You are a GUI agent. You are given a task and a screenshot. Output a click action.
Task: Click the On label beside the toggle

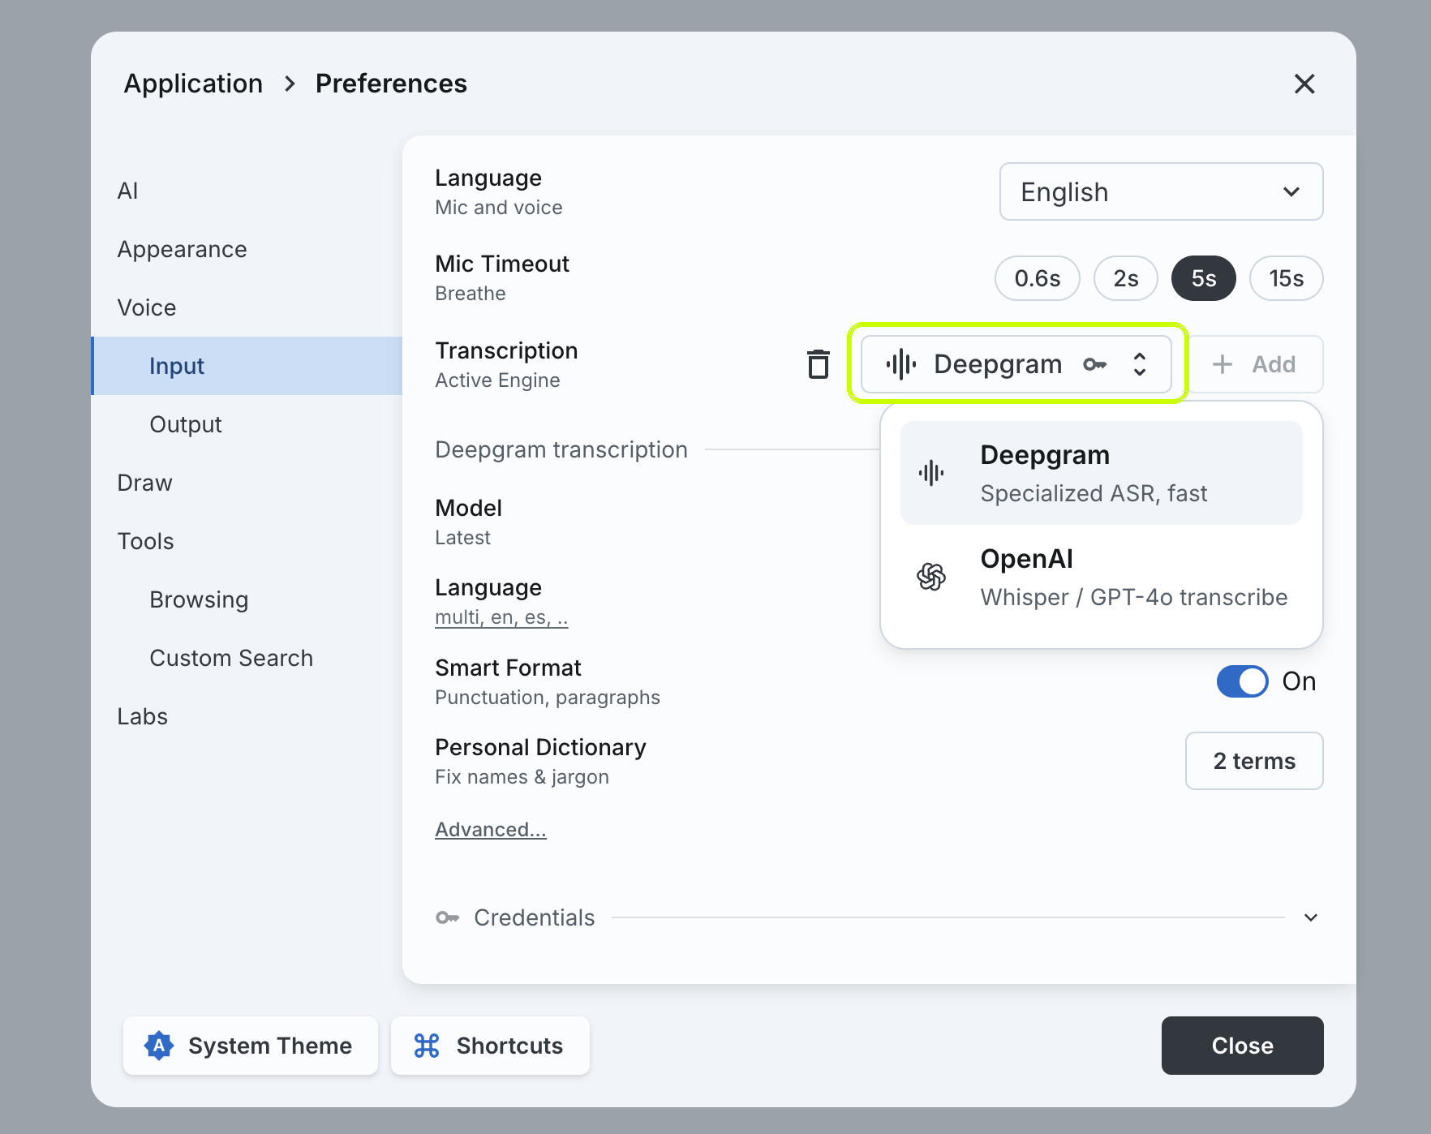click(1299, 681)
